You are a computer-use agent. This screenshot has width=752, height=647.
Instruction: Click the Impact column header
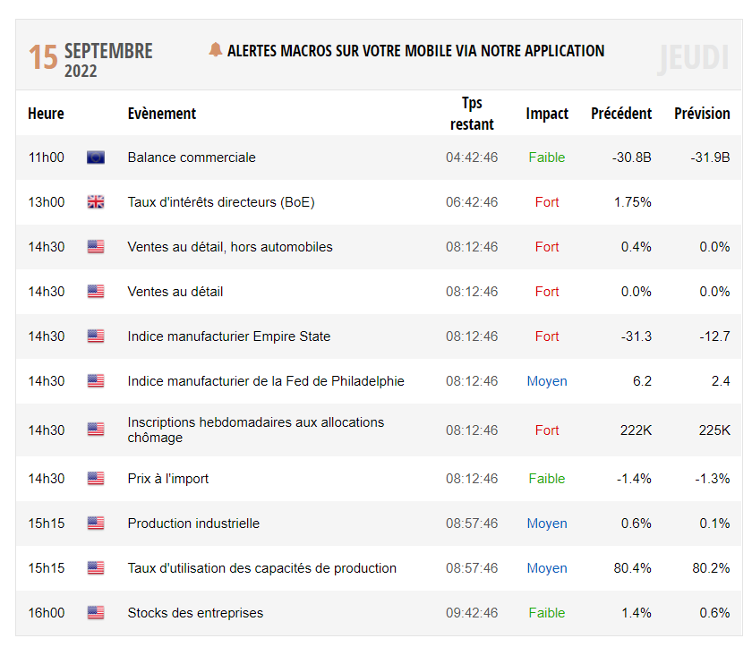[x=547, y=114]
